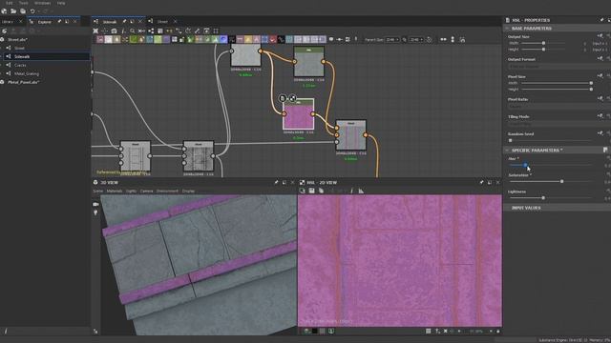Select the Sidewalk graph tab
This screenshot has height=343, width=611.
tap(110, 22)
